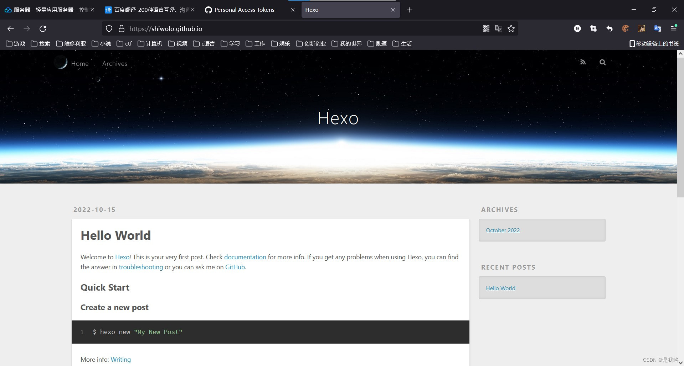The height and width of the screenshot is (366, 684).
Task: Close the 服务器 tab
Action: coord(92,10)
